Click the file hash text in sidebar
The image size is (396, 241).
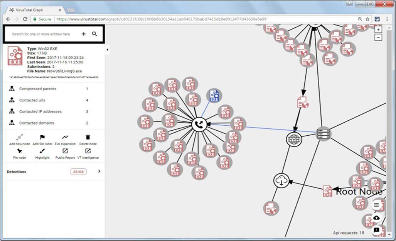tap(54, 77)
